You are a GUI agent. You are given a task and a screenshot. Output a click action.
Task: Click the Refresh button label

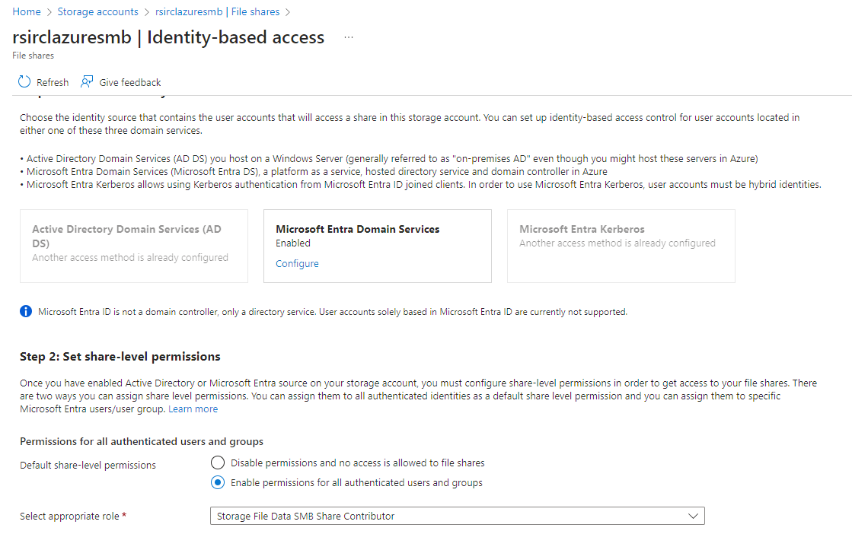53,82
